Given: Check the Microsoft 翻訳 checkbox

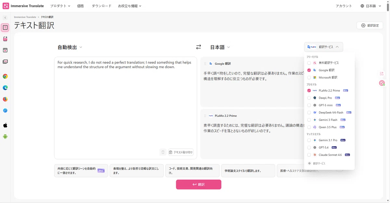Looking at the screenshot, I should click(x=309, y=78).
